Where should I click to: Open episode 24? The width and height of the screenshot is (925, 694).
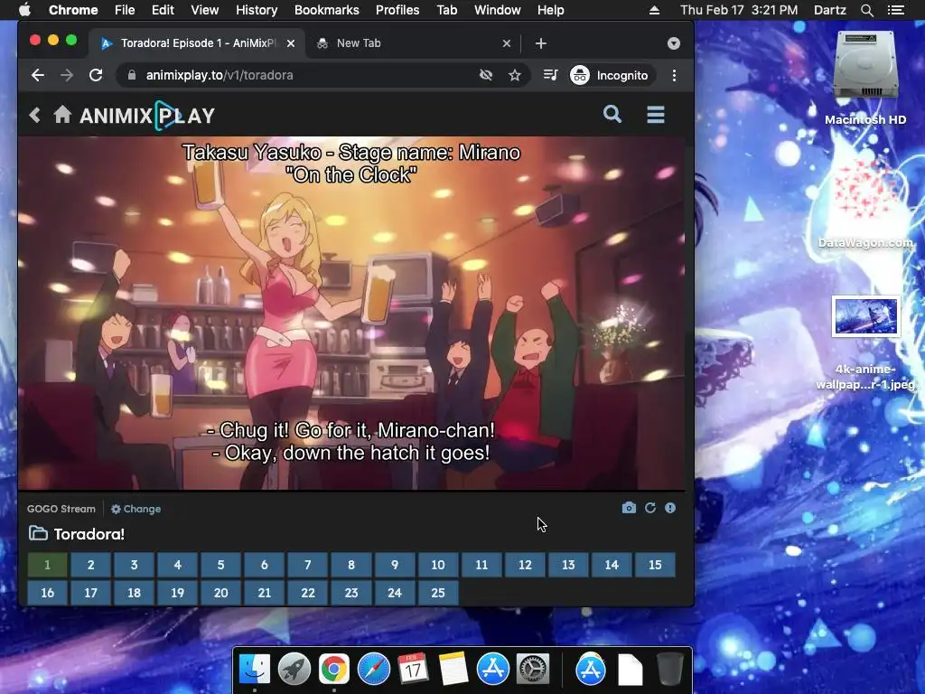coord(395,593)
